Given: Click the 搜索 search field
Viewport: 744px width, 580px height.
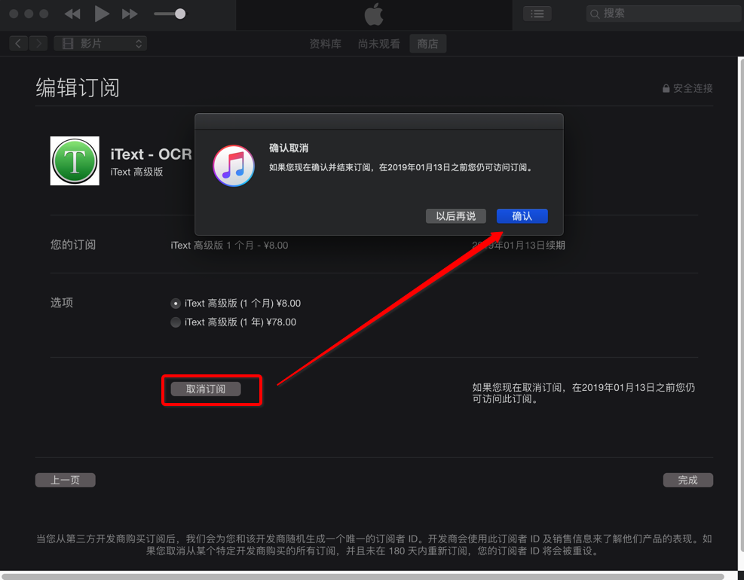Looking at the screenshot, I should pyautogui.click(x=664, y=14).
